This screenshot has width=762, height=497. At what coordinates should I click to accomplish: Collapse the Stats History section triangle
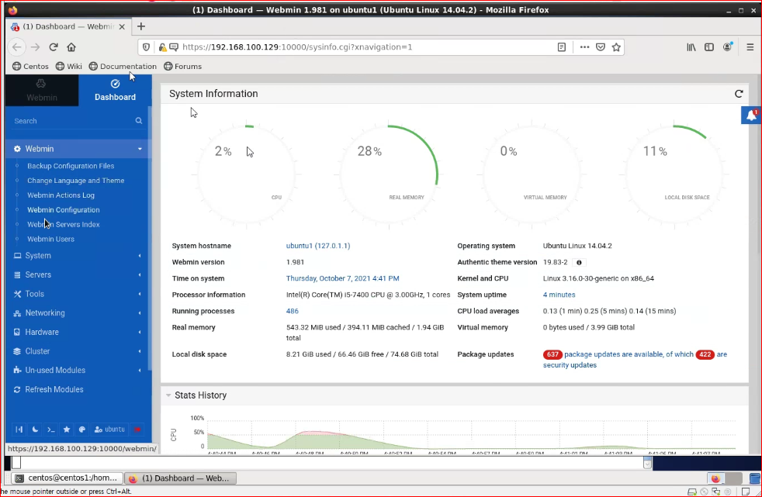pyautogui.click(x=168, y=395)
